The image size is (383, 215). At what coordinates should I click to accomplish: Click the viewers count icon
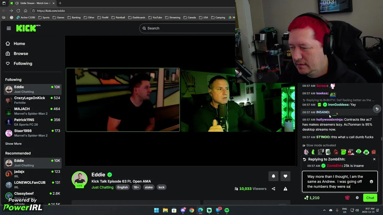pyautogui.click(x=236, y=189)
